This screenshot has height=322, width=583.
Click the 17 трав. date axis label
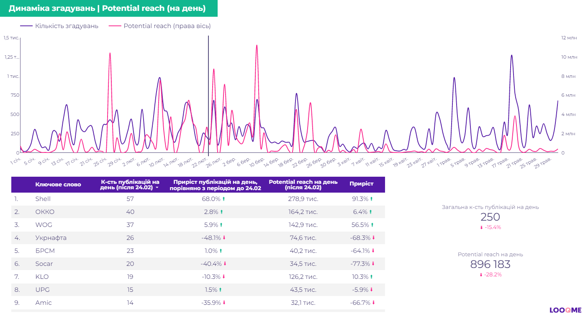tap(501, 162)
